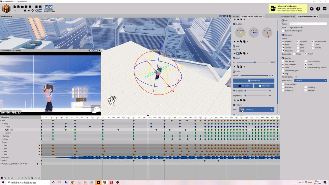Click the lock icon on the FYC2020 layer
Image resolution: width=329 pixels, height=185 pixels.
coord(37,164)
